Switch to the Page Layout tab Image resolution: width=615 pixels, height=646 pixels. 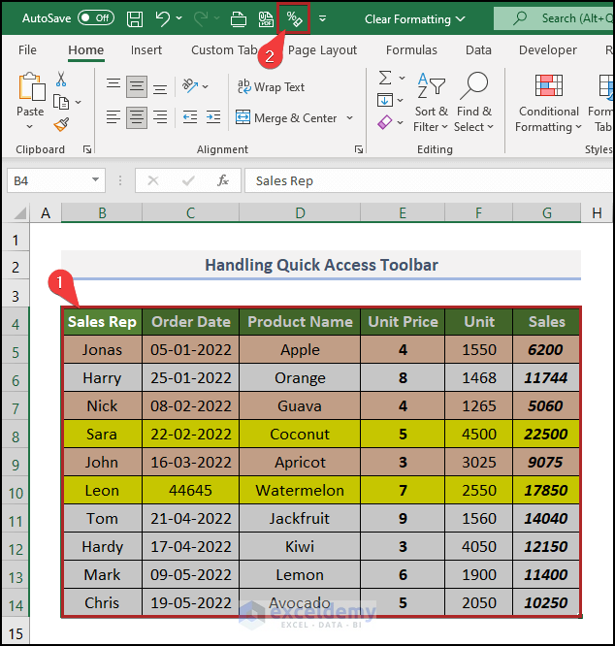pos(322,50)
